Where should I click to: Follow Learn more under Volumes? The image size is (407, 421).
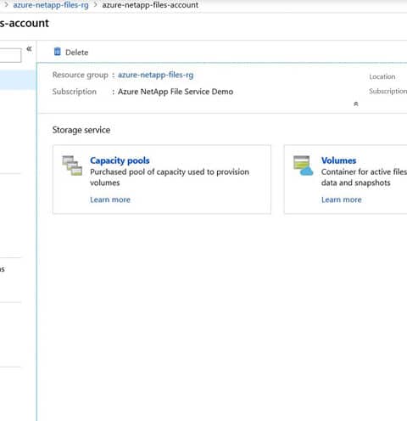click(x=342, y=199)
